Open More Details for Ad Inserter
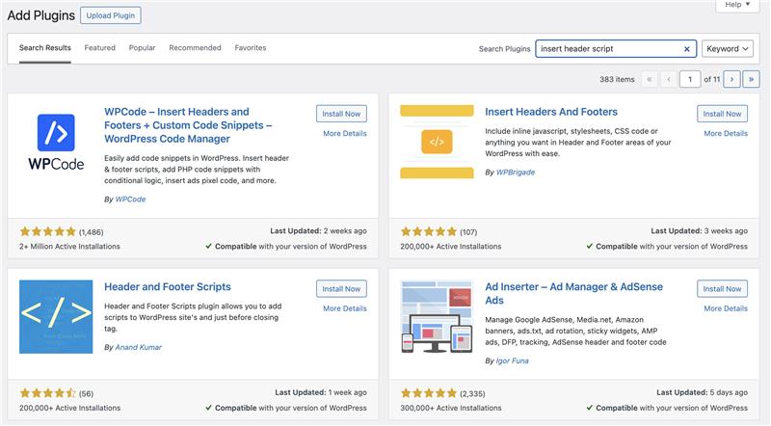 pyautogui.click(x=726, y=308)
